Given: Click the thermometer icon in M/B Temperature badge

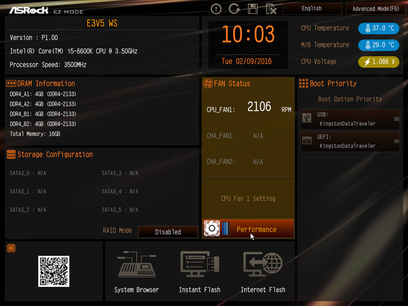Looking at the screenshot, I should coord(368,45).
